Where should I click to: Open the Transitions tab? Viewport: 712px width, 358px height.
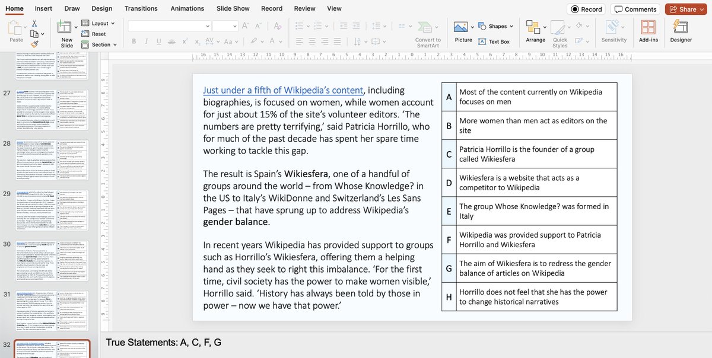[x=141, y=8]
